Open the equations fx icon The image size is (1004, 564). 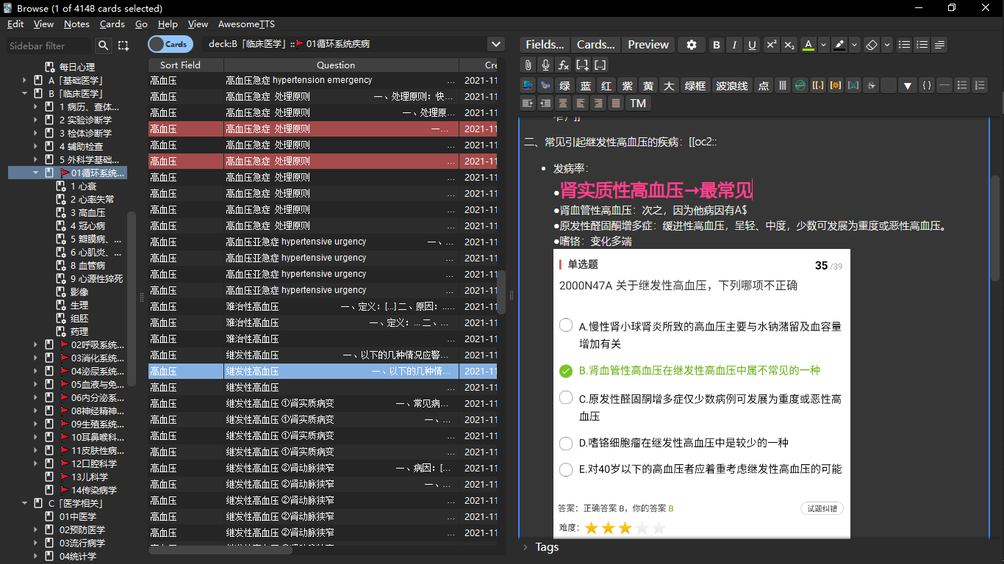pos(563,65)
